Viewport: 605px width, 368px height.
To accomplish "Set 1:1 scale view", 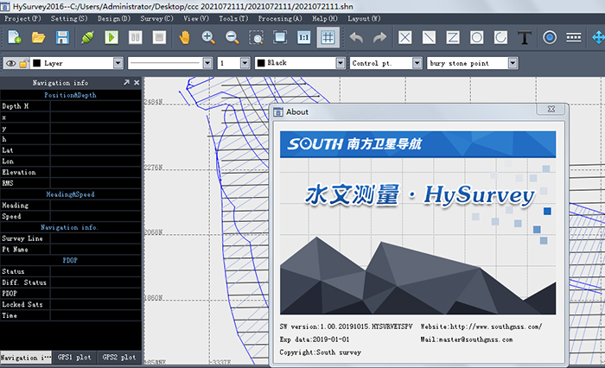I will pos(304,37).
